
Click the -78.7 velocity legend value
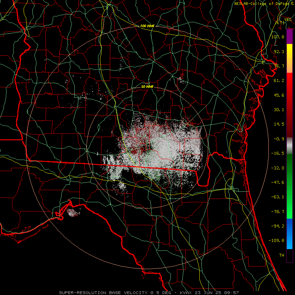[x=278, y=212]
